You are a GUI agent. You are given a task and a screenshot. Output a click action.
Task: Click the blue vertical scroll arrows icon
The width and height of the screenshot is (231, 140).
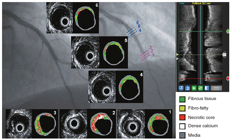(207, 88)
